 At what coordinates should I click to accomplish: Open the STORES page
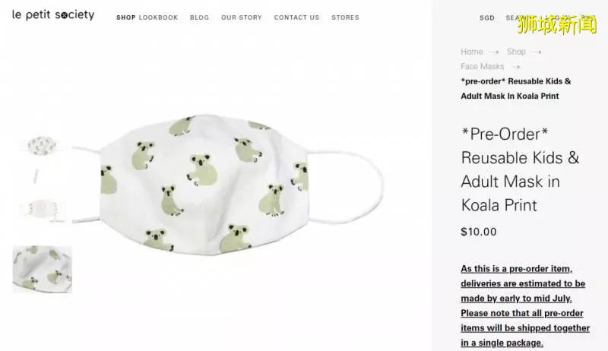(x=345, y=17)
